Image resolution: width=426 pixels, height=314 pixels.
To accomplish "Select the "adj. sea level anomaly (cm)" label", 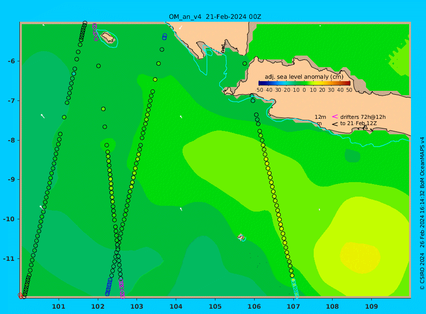I will pos(304,77).
